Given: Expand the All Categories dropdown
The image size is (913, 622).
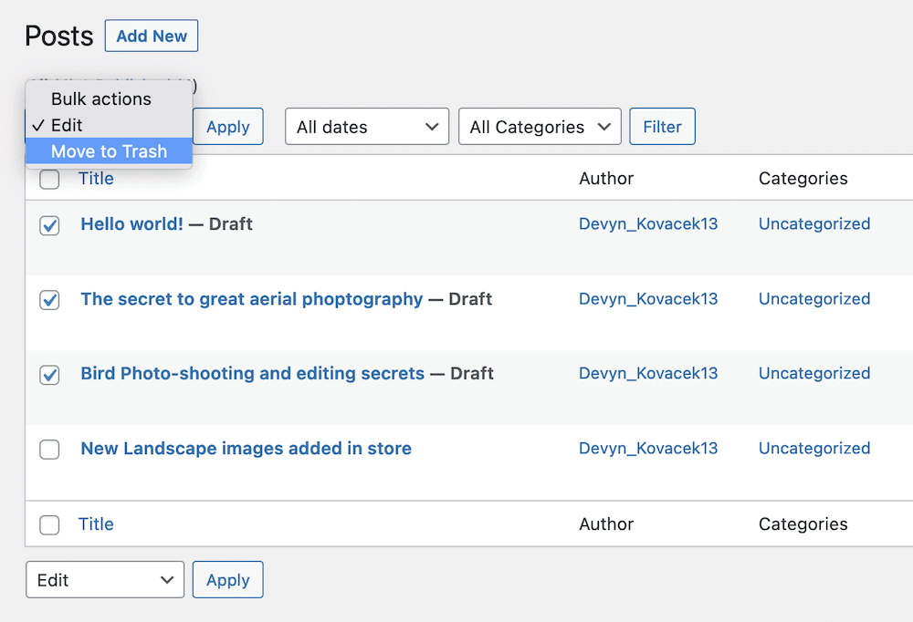Looking at the screenshot, I should click(540, 127).
